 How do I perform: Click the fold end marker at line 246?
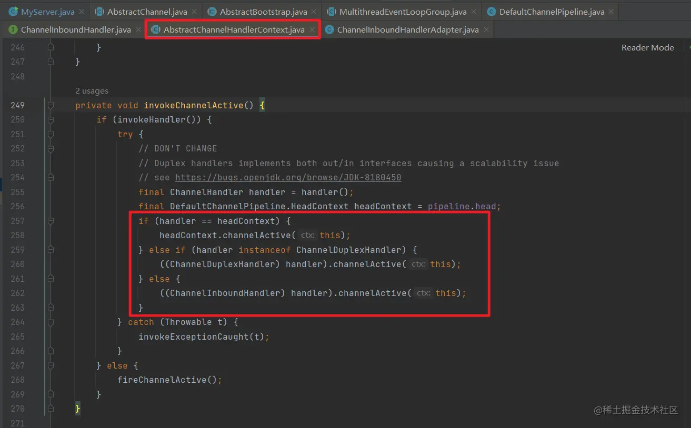point(51,47)
